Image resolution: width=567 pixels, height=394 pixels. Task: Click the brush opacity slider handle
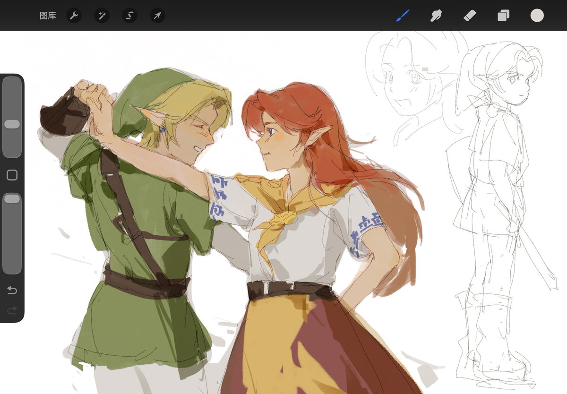click(12, 199)
